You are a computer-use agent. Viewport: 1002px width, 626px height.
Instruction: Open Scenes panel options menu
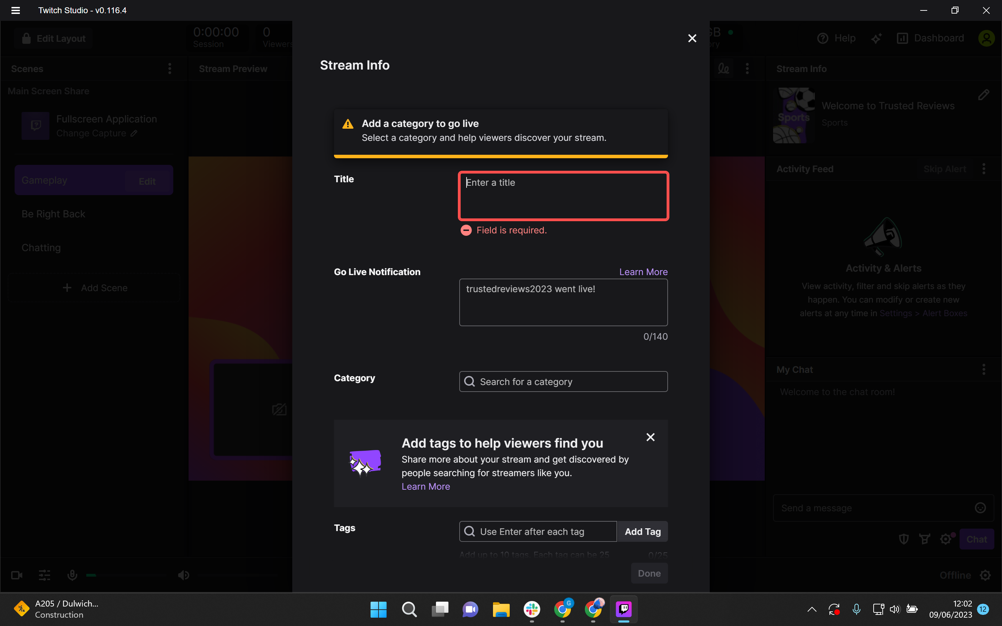coord(169,69)
